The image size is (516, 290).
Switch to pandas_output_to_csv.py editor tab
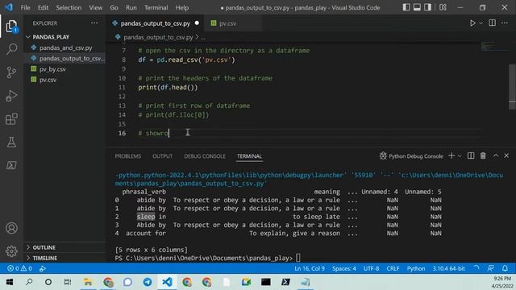(x=155, y=23)
